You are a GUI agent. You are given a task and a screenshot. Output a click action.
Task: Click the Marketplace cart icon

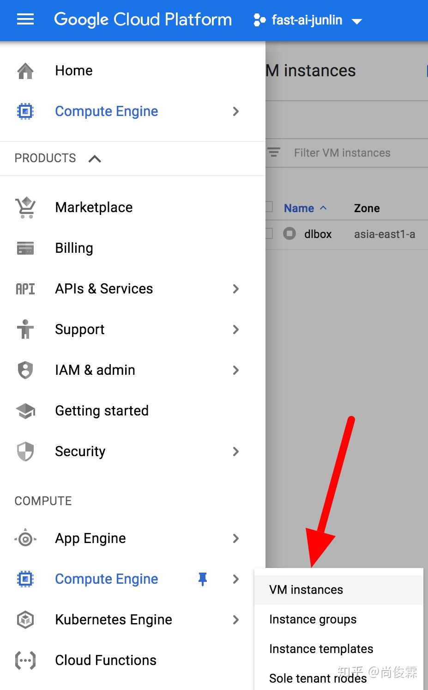point(25,208)
